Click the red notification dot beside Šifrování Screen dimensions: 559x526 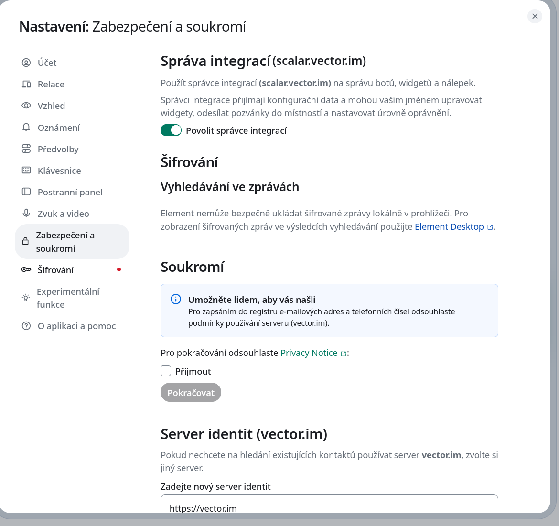click(x=119, y=269)
